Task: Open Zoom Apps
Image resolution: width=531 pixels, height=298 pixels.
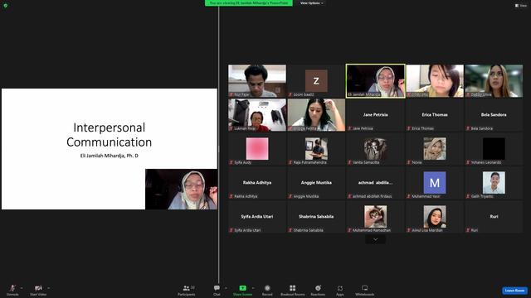Action: (340, 290)
